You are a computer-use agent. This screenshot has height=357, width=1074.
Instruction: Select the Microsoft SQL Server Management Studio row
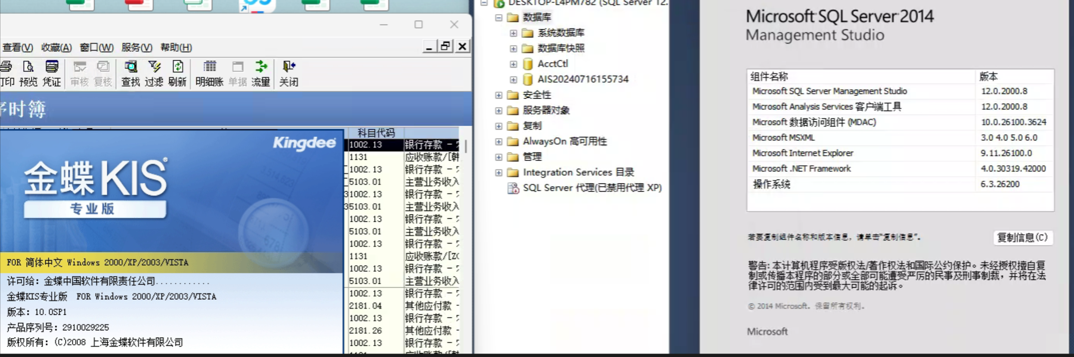click(x=901, y=91)
